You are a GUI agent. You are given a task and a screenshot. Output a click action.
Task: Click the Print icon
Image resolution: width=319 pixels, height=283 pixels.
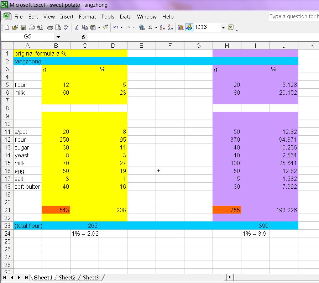[x=50, y=27]
